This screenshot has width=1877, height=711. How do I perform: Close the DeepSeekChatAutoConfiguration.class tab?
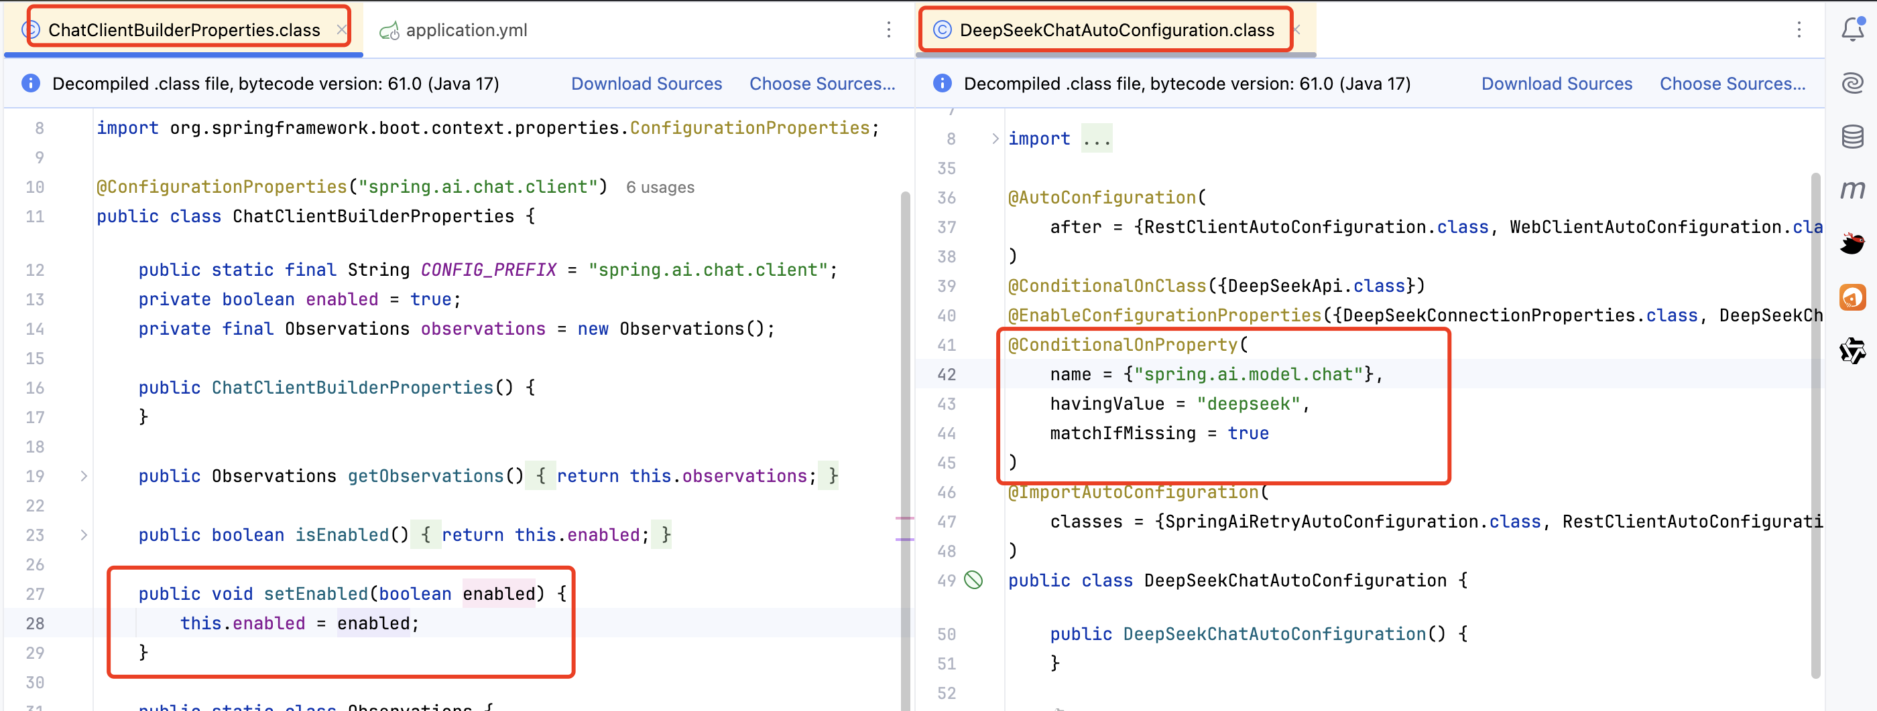tap(1296, 30)
